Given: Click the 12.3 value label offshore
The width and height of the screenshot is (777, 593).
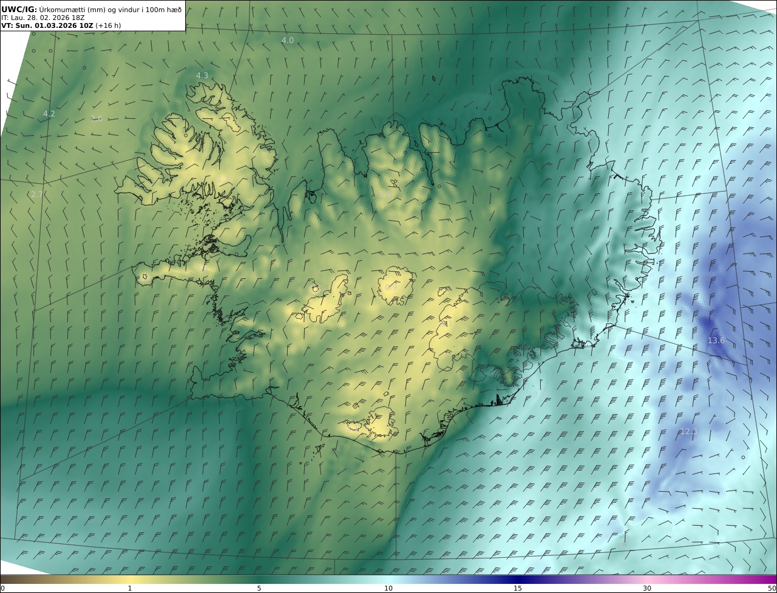Looking at the screenshot, I should click(x=688, y=431).
